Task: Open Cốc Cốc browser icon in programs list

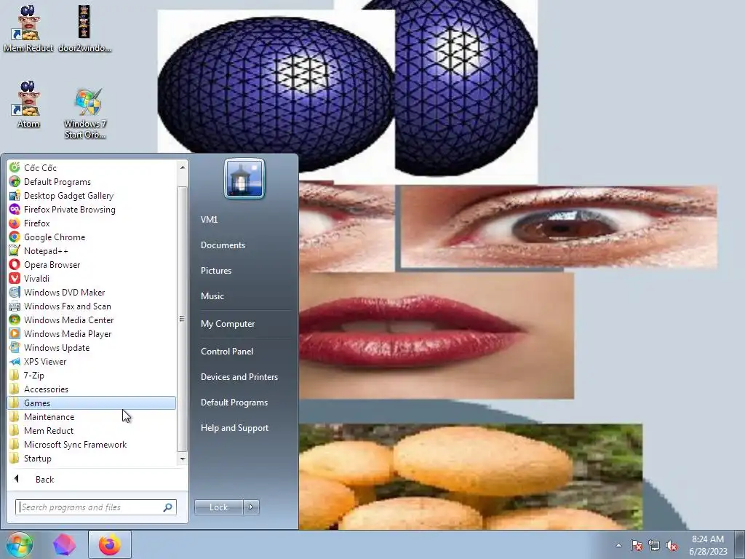Action: (15, 168)
